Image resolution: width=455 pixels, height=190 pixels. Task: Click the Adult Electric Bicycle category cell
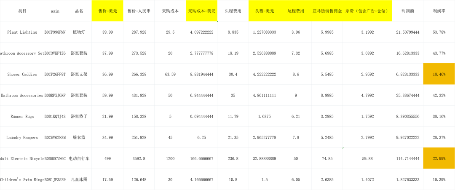coord(22,158)
